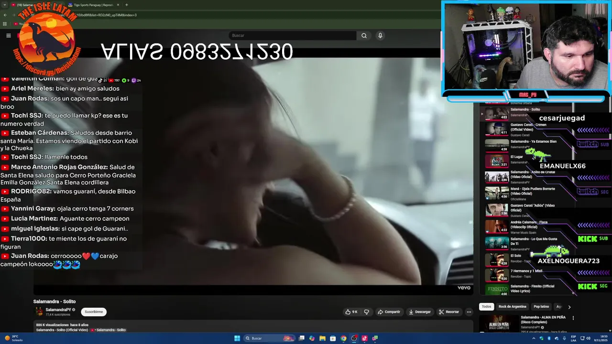Play El Solo from the playlist
The width and height of the screenshot is (612, 344).
pos(526,259)
